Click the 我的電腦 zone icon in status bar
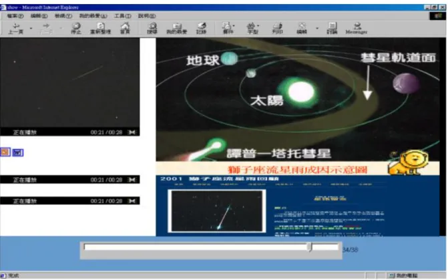448x280 pixels. click(392, 275)
